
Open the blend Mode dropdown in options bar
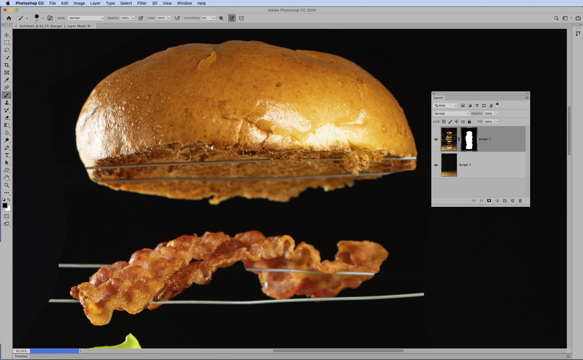[x=85, y=18]
